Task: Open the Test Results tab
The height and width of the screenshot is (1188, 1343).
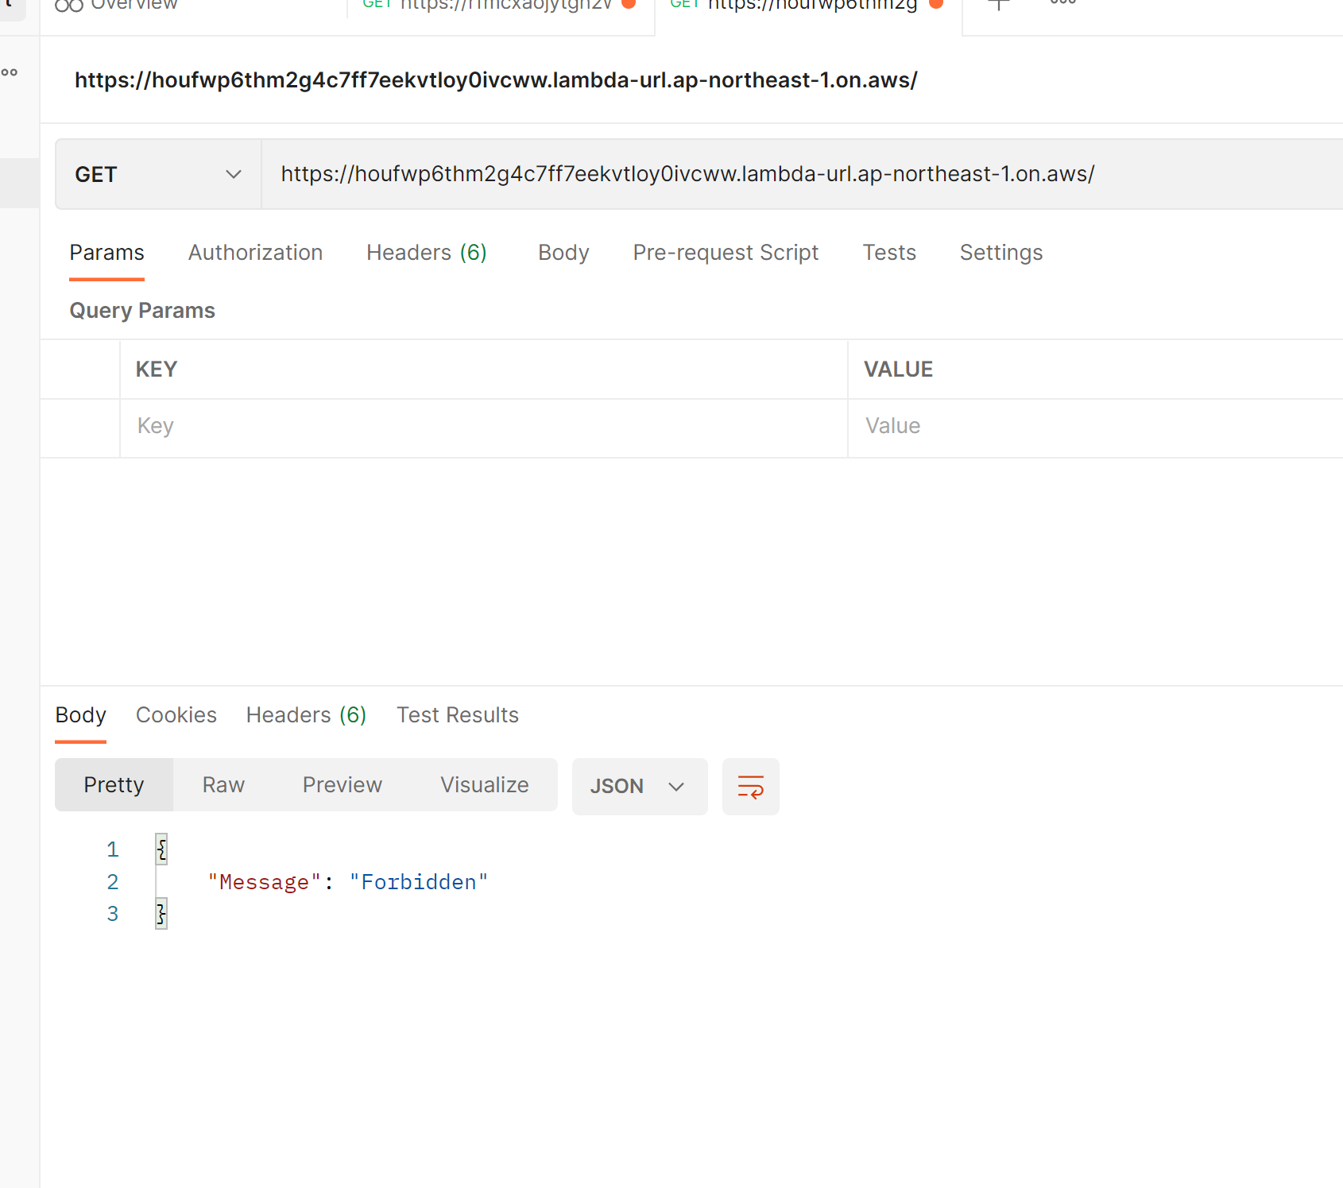Action: (458, 714)
